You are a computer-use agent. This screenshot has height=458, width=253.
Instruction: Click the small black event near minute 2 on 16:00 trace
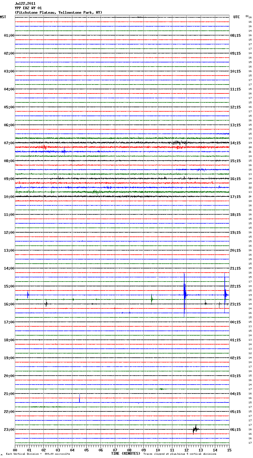[46, 304]
